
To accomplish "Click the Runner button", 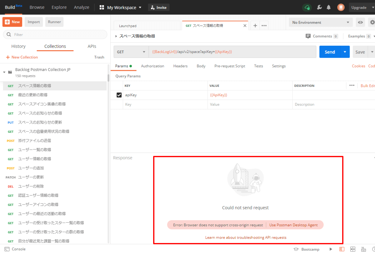I will (x=54, y=22).
